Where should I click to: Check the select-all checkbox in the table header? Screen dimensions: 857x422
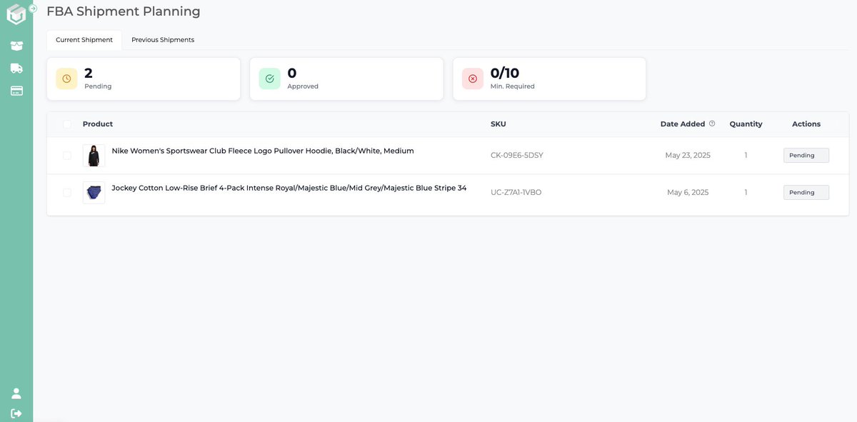66,124
